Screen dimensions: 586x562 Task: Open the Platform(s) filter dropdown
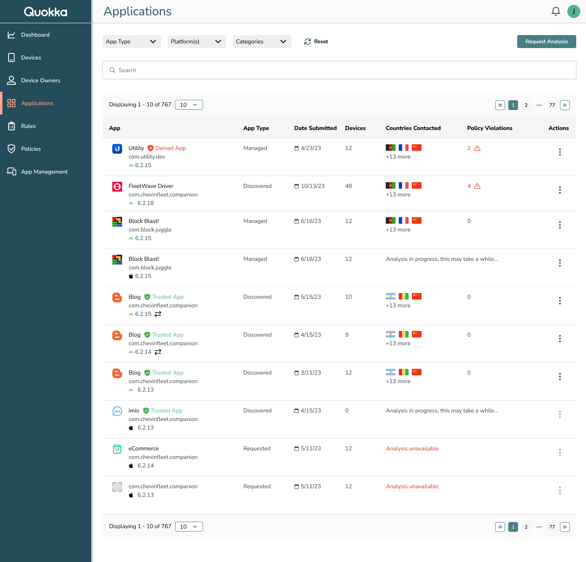tap(197, 42)
